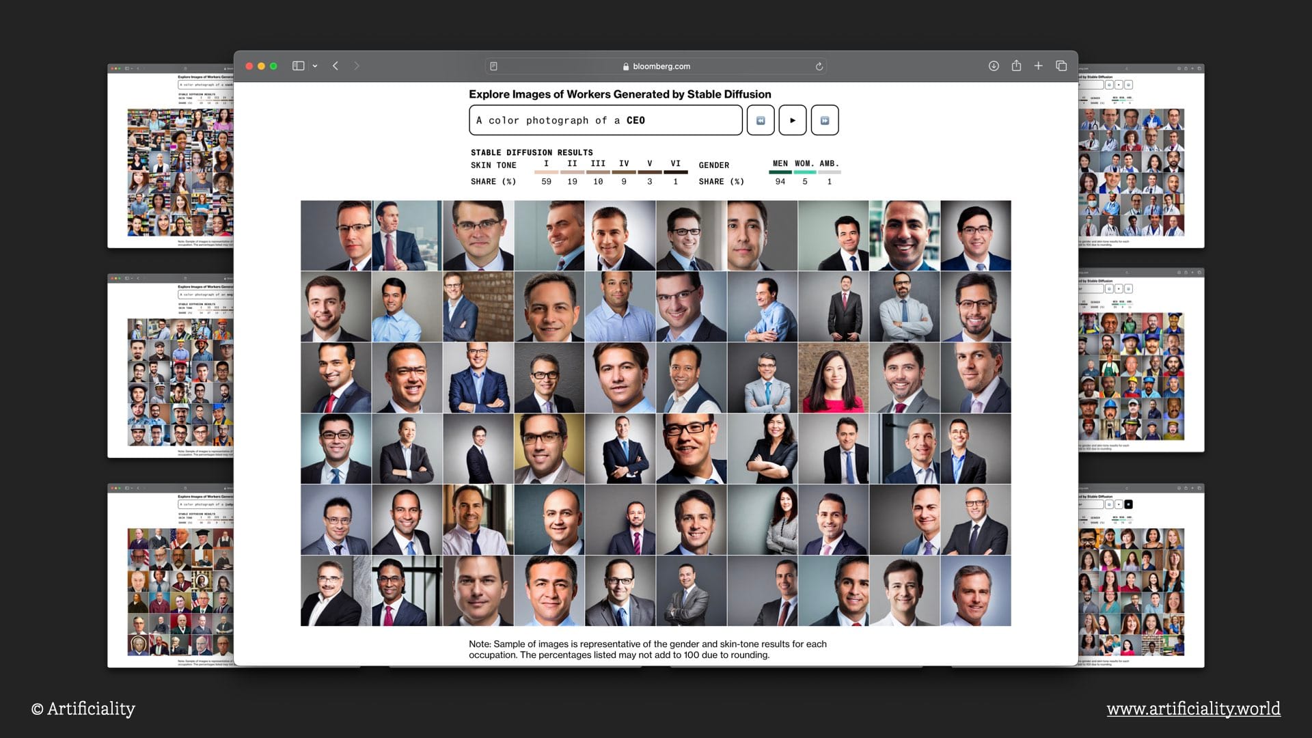
Task: Click the woman in red CEO thumbnail
Action: tap(833, 378)
